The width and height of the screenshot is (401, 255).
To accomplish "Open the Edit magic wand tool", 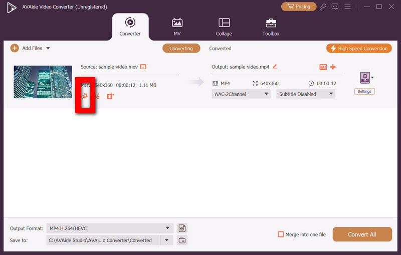I will (85, 96).
